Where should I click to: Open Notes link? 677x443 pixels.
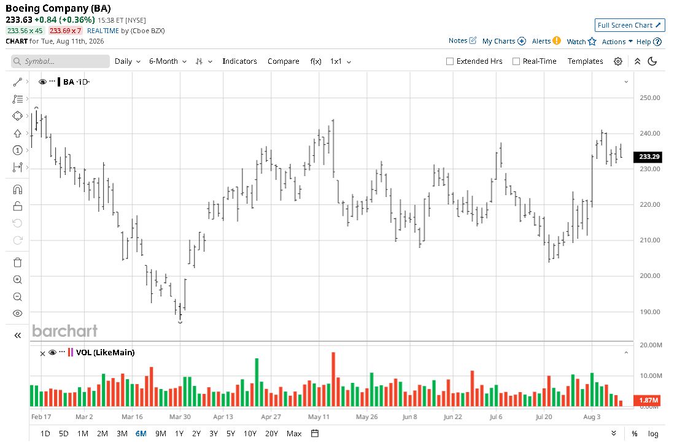(462, 40)
